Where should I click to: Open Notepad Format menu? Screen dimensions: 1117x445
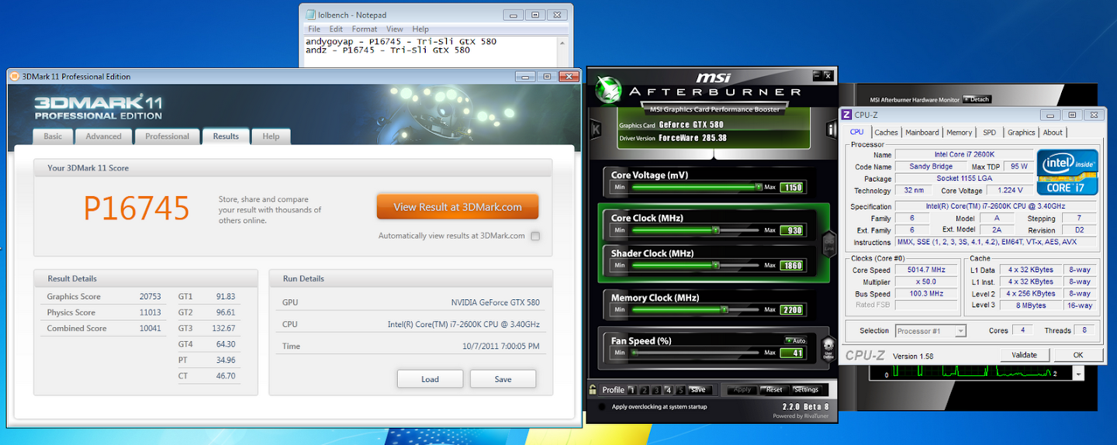click(x=365, y=29)
